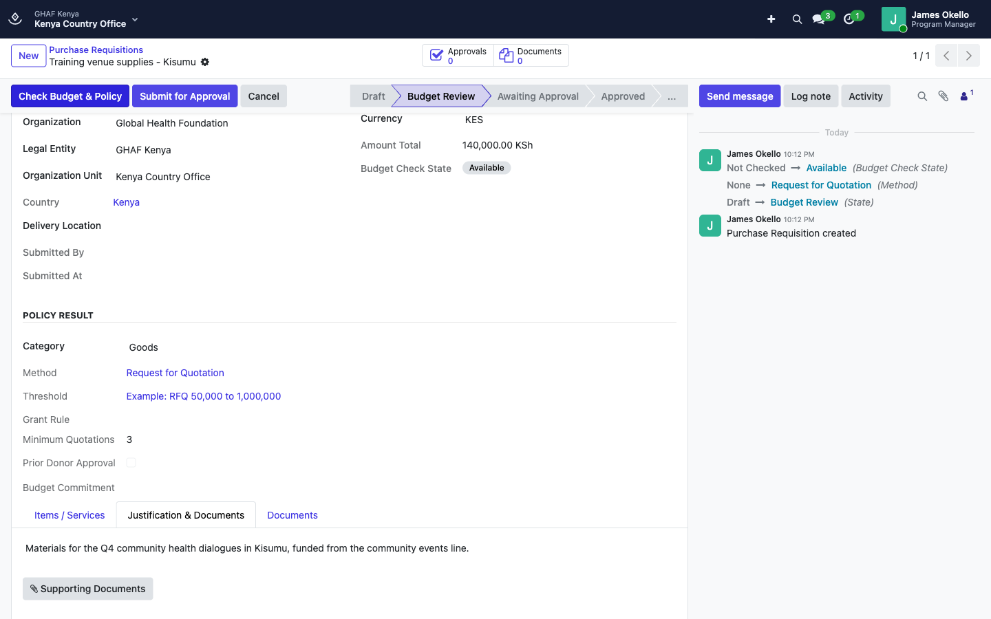Screen dimensions: 991x619
Task: Open Purchase Requisitions breadcrumb link
Action: 96,50
